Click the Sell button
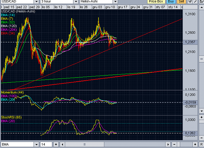204x148 pixels. (181, 2)
